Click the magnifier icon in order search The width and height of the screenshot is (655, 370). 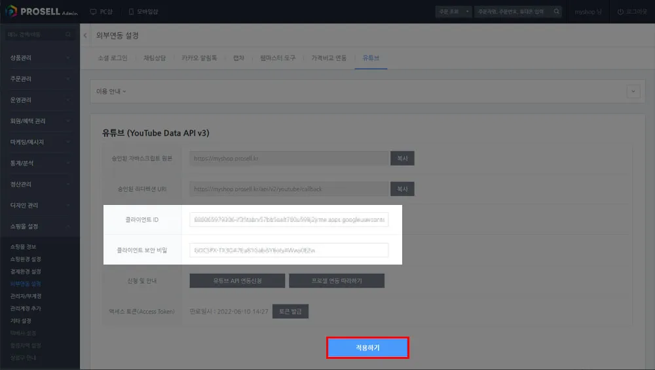point(556,12)
